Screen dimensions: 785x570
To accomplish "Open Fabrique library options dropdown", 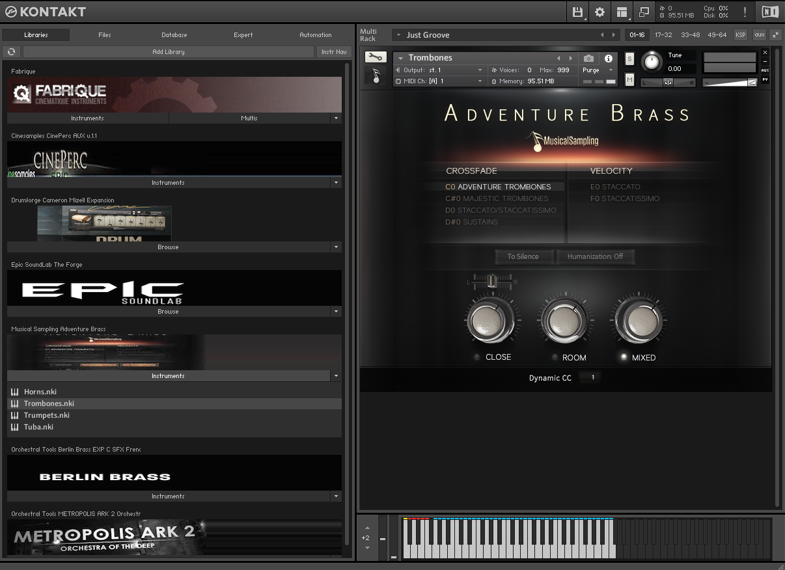I will click(336, 118).
